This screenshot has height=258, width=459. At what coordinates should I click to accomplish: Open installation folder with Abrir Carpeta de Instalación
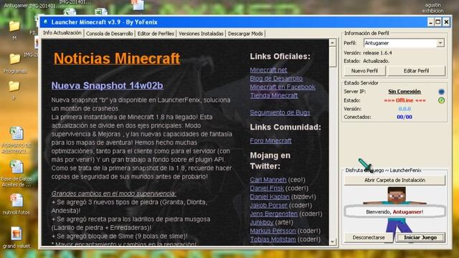[394, 180]
